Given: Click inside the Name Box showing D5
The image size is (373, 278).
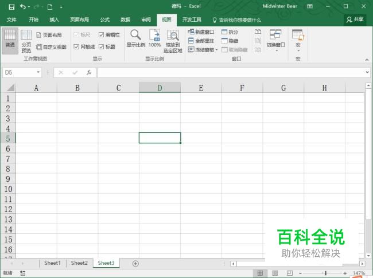Looking at the screenshot, I should coord(19,72).
